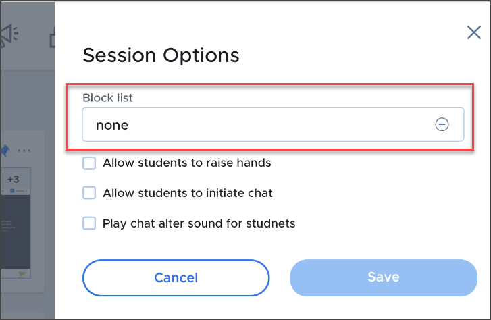This screenshot has height=320, width=491.
Task: Open the three-dot more options menu
Action: click(x=24, y=150)
